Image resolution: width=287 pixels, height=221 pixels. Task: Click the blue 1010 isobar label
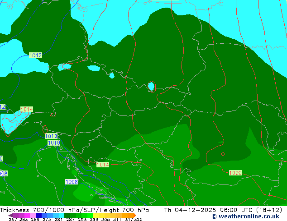(54, 143)
